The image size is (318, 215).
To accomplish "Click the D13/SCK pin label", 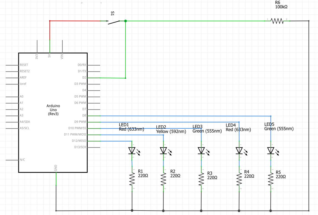I will pos(80,147).
